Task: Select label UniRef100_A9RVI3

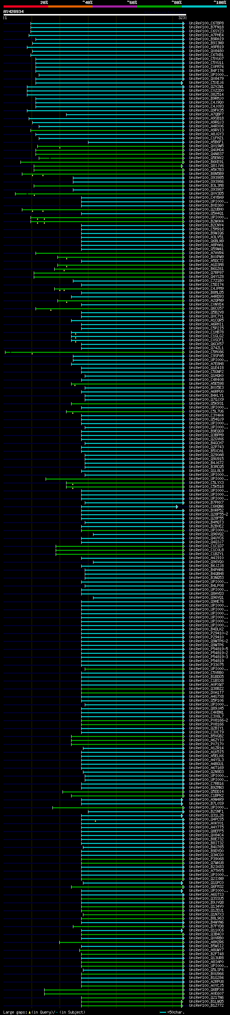Action: pos(206,130)
